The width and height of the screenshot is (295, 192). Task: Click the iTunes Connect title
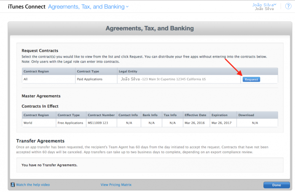tap(24, 7)
